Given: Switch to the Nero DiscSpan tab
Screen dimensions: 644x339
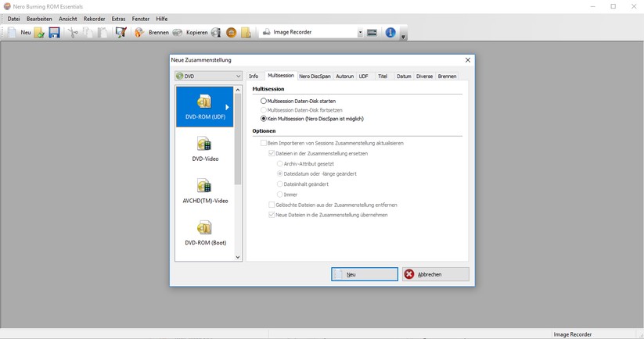Looking at the screenshot, I should [x=315, y=77].
